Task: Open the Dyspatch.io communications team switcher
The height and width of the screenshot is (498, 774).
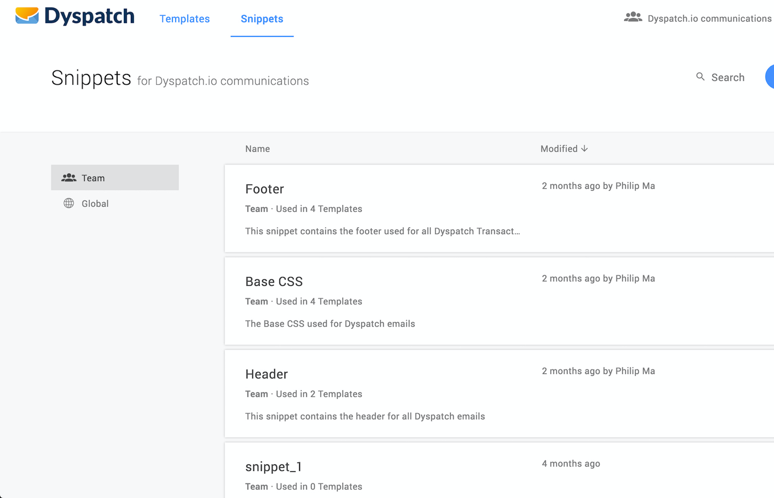Action: (709, 18)
